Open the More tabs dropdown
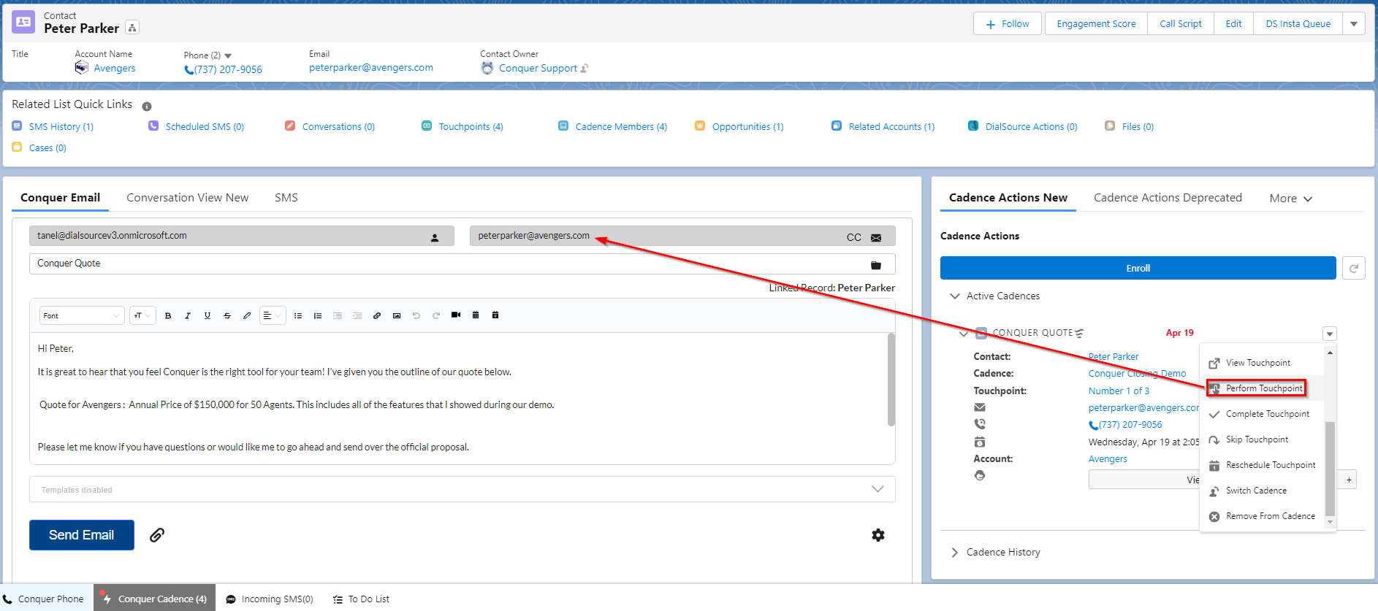 tap(1290, 199)
